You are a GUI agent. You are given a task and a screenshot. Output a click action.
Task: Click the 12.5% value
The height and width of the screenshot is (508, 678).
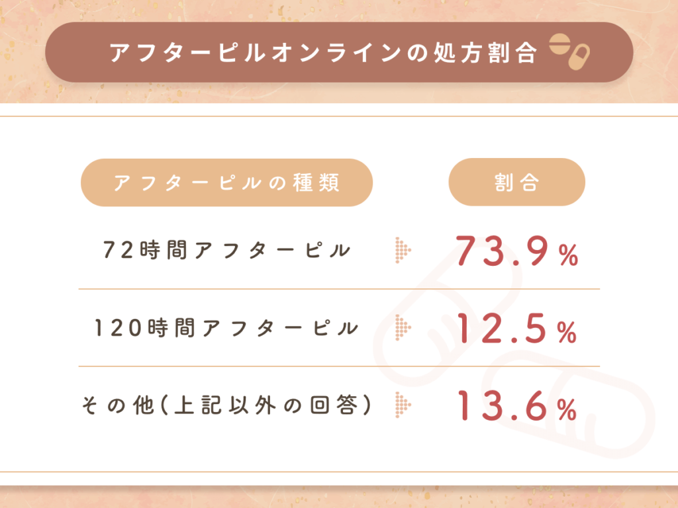point(517,329)
